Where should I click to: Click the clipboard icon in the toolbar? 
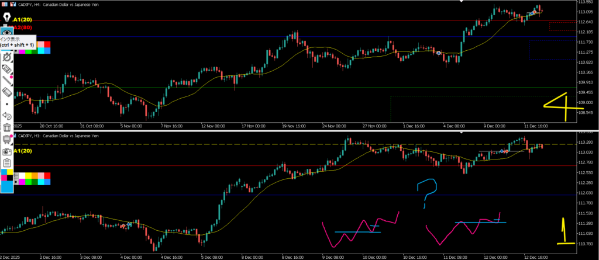(x=7, y=162)
